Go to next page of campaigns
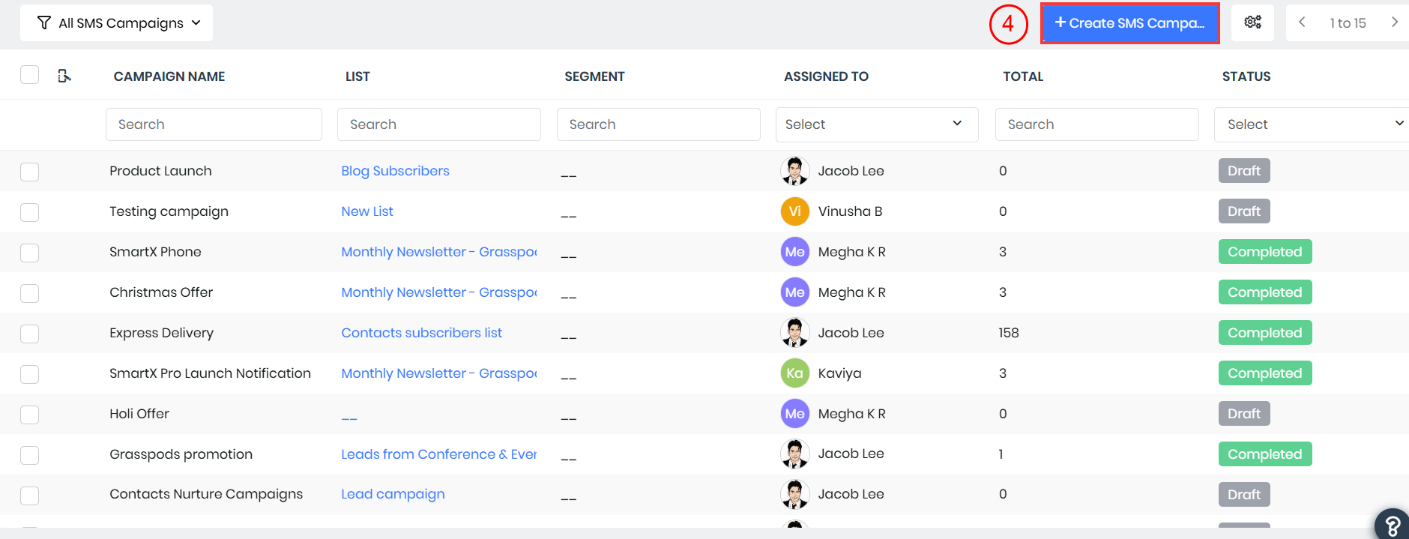This screenshot has width=1409, height=539. (1394, 22)
